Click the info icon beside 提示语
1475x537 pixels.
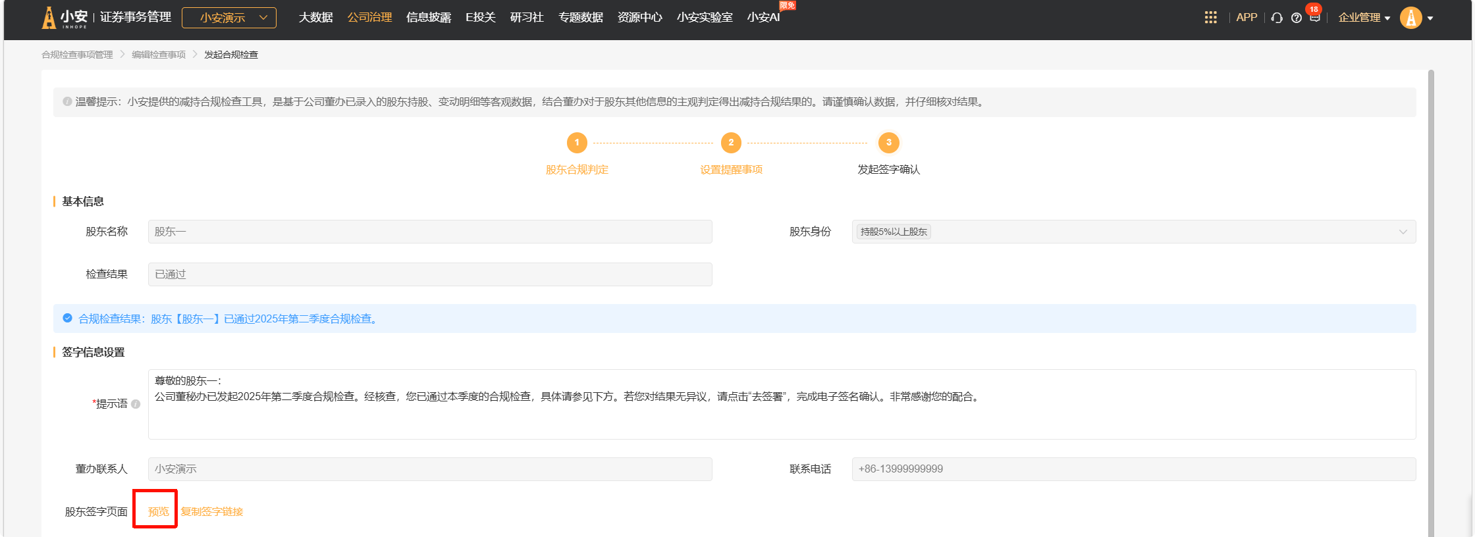pyautogui.click(x=136, y=404)
